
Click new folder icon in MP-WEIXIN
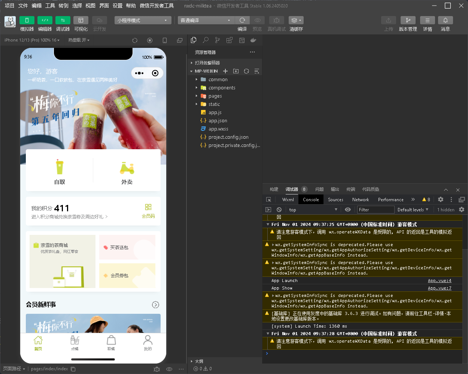click(x=236, y=71)
